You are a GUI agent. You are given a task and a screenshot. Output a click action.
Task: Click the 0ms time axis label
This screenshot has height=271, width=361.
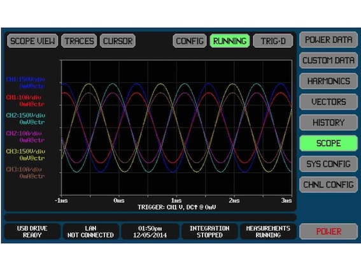[x=119, y=200]
